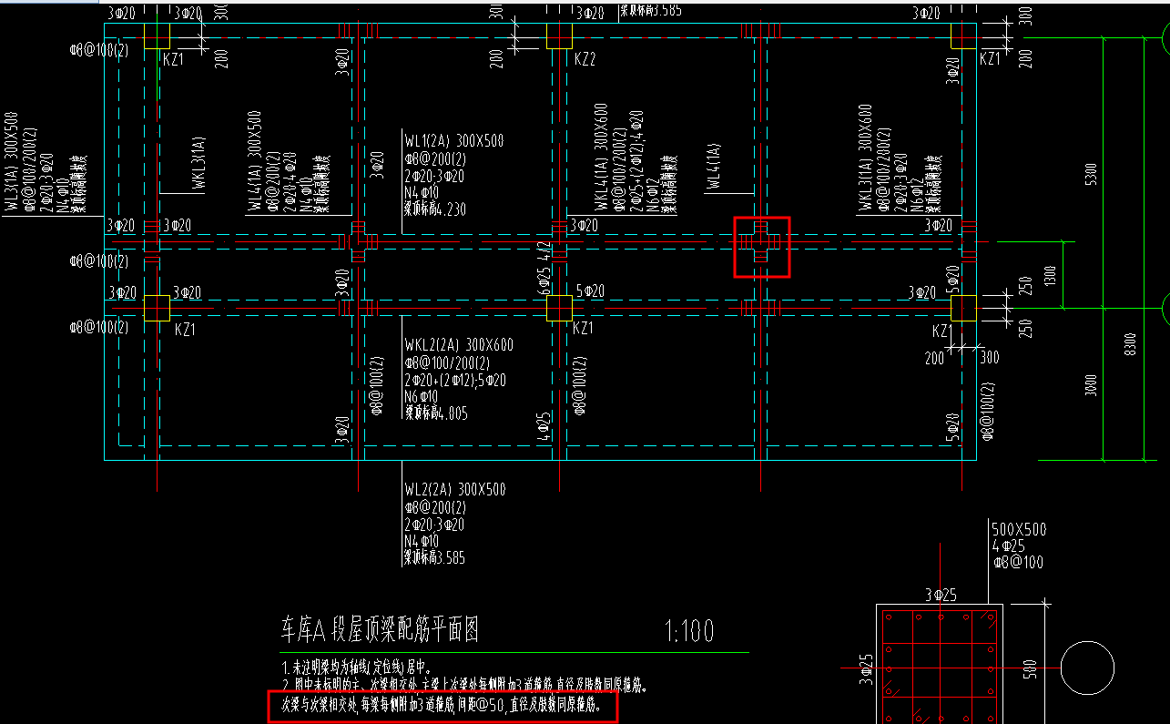Click 梁顶标高3.585 below the WL2(2A) annotation

[435, 557]
